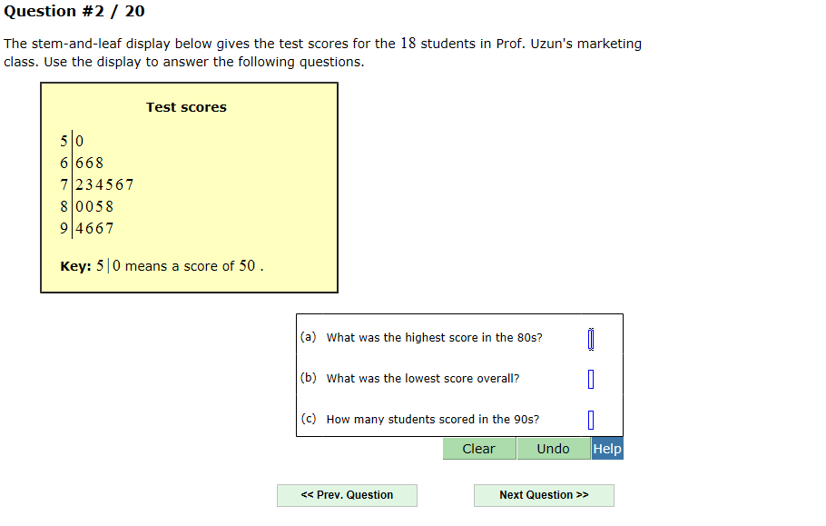The image size is (826, 526).
Task: Click the Clear button
Action: (478, 448)
